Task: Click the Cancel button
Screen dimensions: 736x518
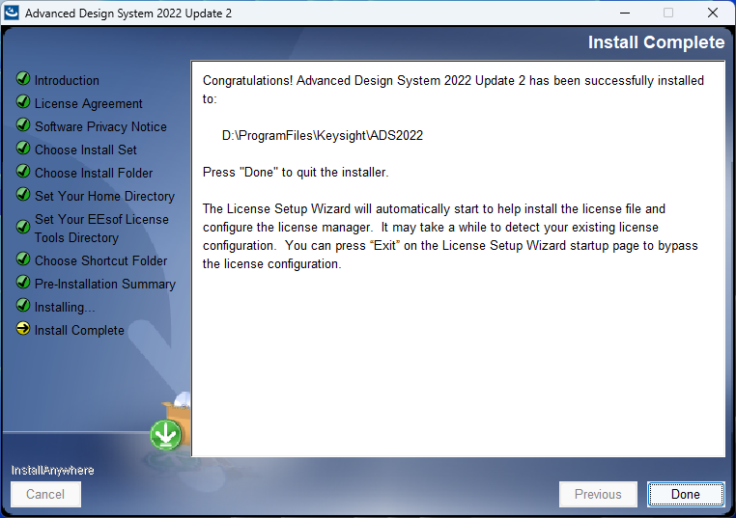Action: tap(45, 494)
